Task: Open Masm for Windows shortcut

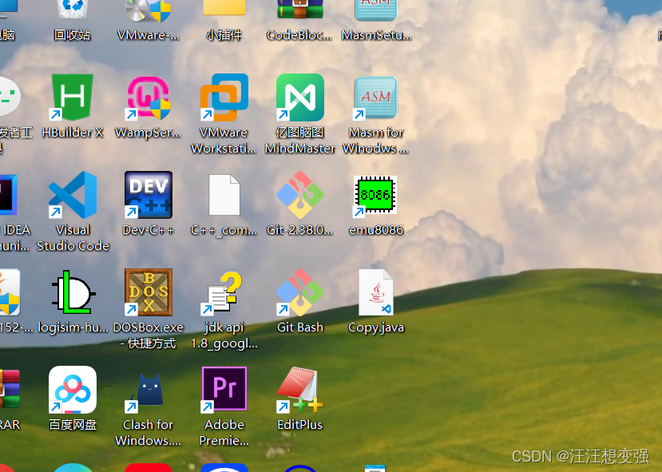Action: (x=375, y=97)
